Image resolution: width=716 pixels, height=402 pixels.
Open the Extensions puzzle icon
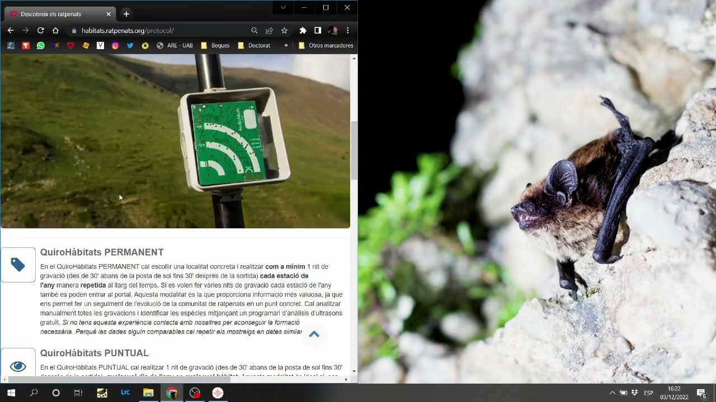click(x=303, y=31)
